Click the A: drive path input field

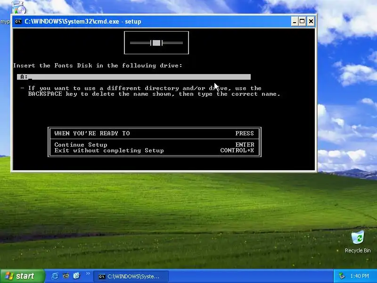(x=134, y=77)
